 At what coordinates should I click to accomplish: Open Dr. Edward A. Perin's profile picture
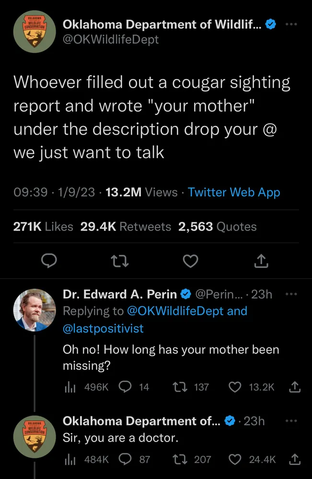click(x=33, y=310)
